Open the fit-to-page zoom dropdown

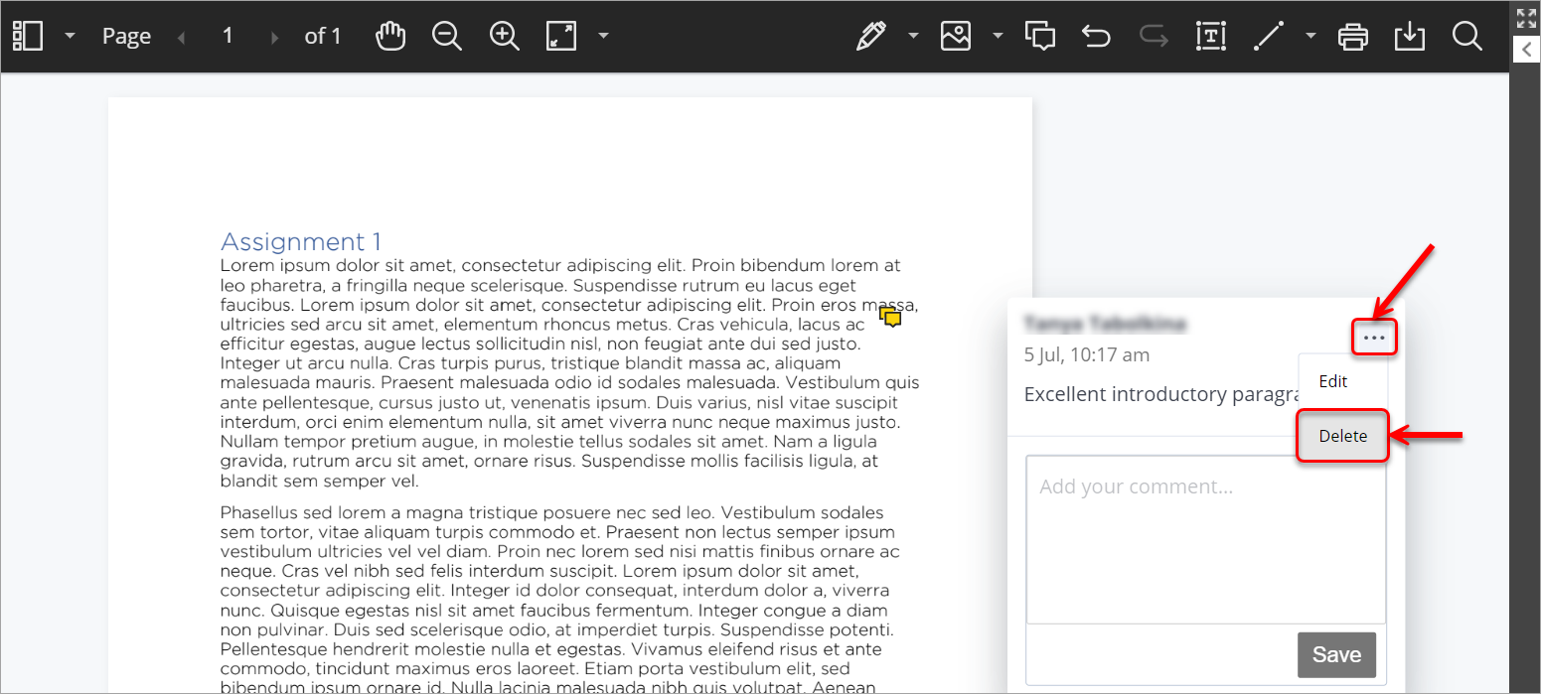[603, 36]
